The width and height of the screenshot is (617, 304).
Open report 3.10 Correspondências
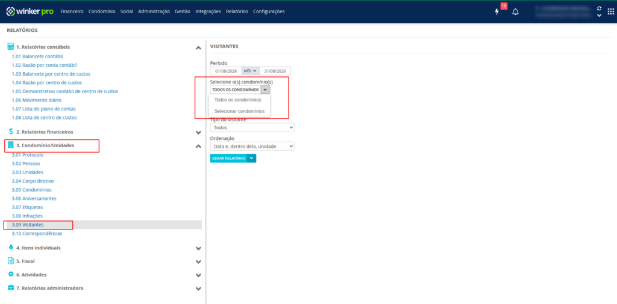(x=37, y=233)
